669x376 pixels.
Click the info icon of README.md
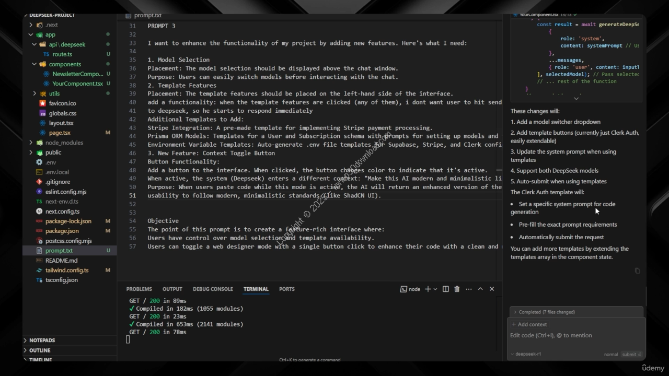pos(39,261)
